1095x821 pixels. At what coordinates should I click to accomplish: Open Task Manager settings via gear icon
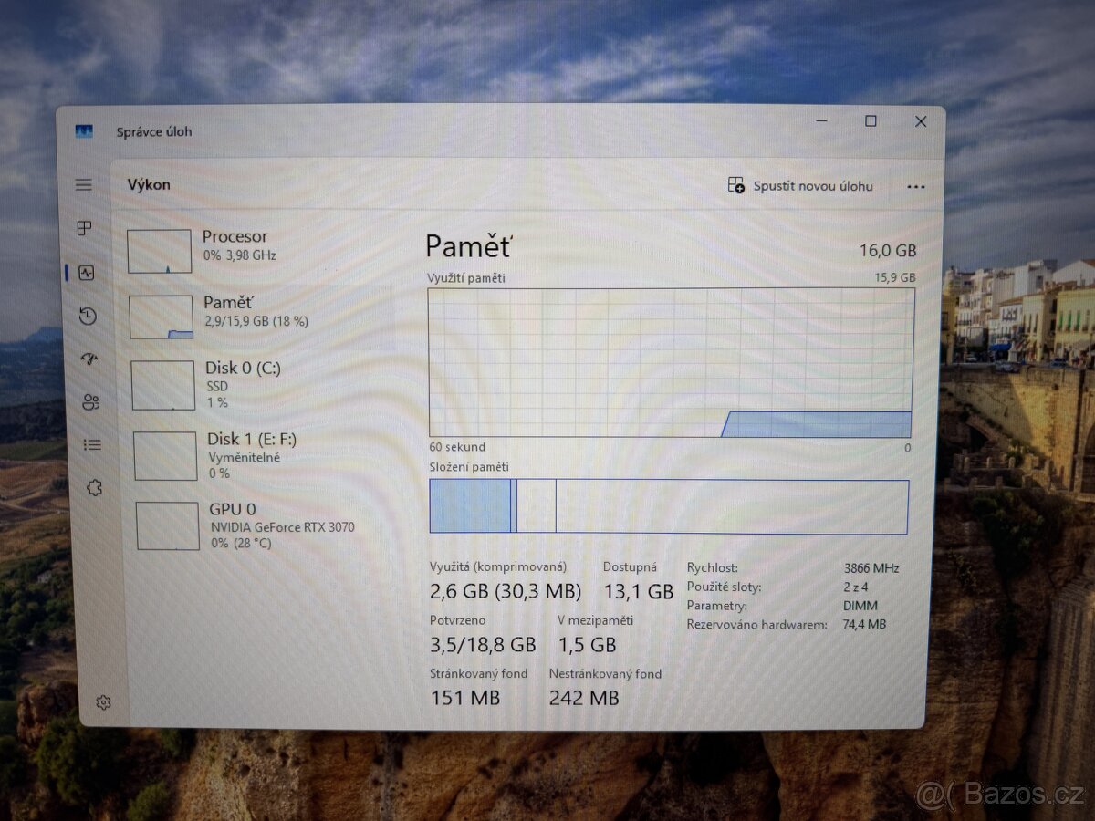pyautogui.click(x=103, y=701)
